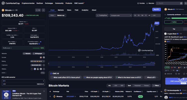
Task: Set chart range to 1M
Action: [x=142, y=15]
